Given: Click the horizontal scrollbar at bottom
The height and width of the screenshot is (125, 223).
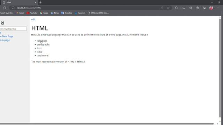Looking at the screenshot, I should 107,124.
